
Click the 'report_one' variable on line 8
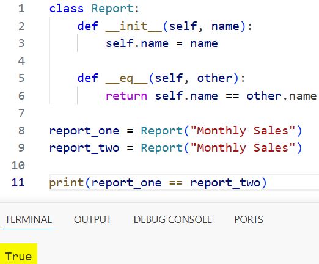pos(84,131)
